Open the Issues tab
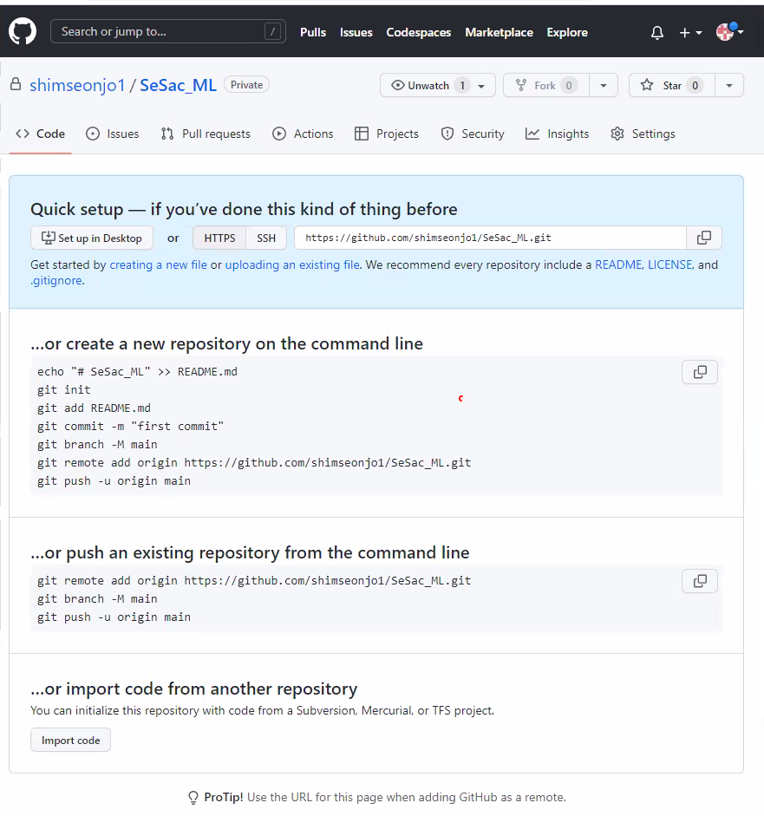This screenshot has width=764, height=816. click(x=113, y=134)
